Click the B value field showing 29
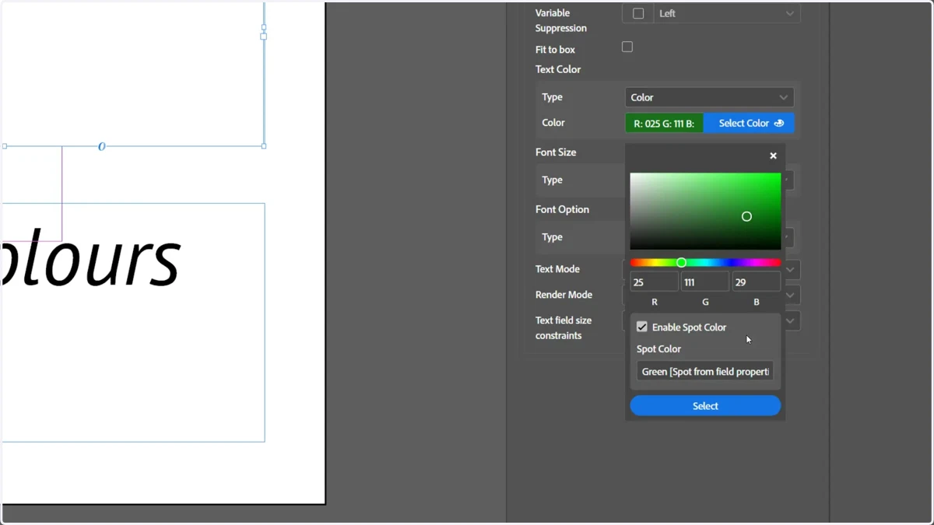 coord(757,282)
